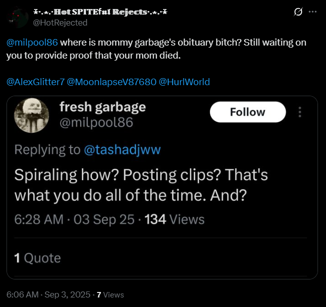
Task: Select the @HotRejected handle under name
Action: coord(60,23)
